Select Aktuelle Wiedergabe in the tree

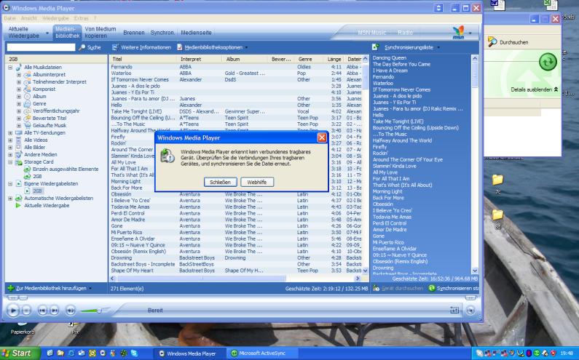pos(47,205)
